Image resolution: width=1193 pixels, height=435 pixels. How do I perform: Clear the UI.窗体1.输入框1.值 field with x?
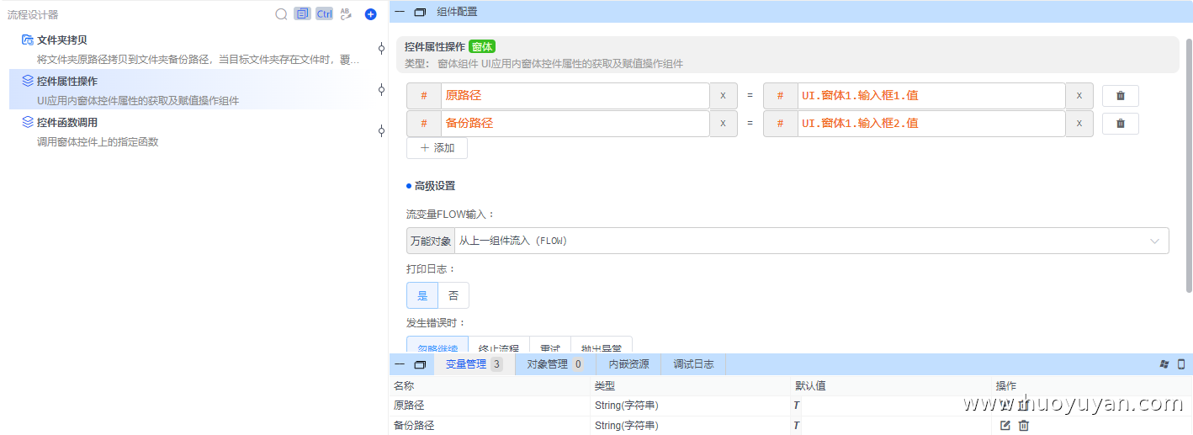pyautogui.click(x=1079, y=96)
